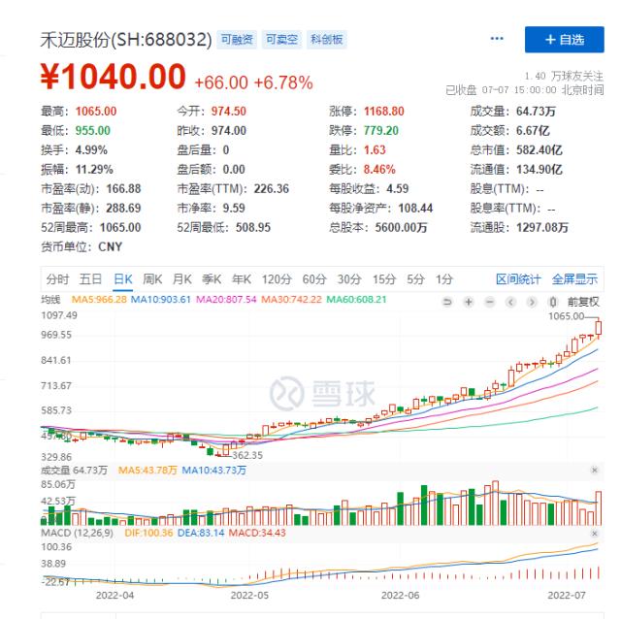Open the three-dot more options menu
Screen dimensions: 621x619
497,39
